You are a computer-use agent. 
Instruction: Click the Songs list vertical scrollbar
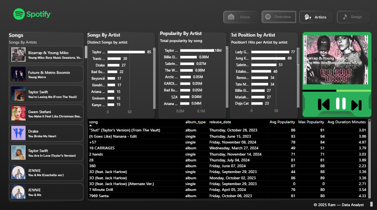pyautogui.click(x=86, y=52)
